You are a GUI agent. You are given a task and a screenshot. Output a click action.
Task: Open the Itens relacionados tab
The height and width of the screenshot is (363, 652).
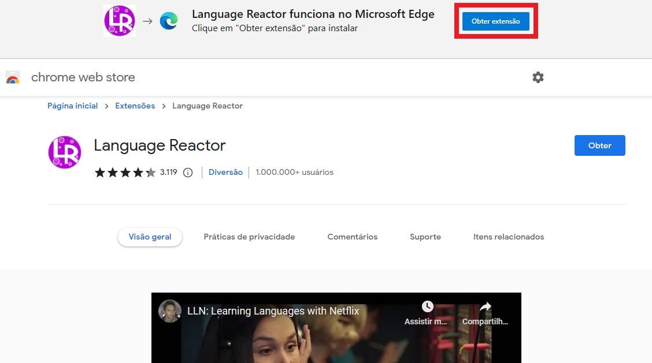tap(509, 237)
